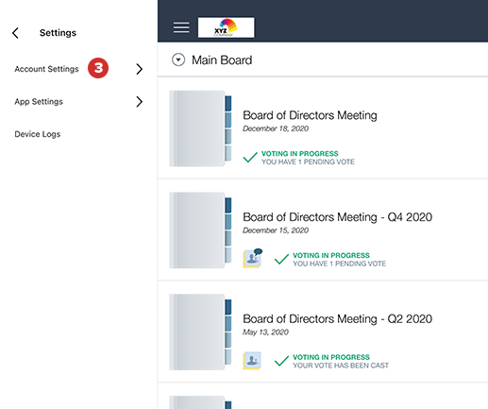
Task: Select the first meeting book thumbnail
Action: point(200,128)
